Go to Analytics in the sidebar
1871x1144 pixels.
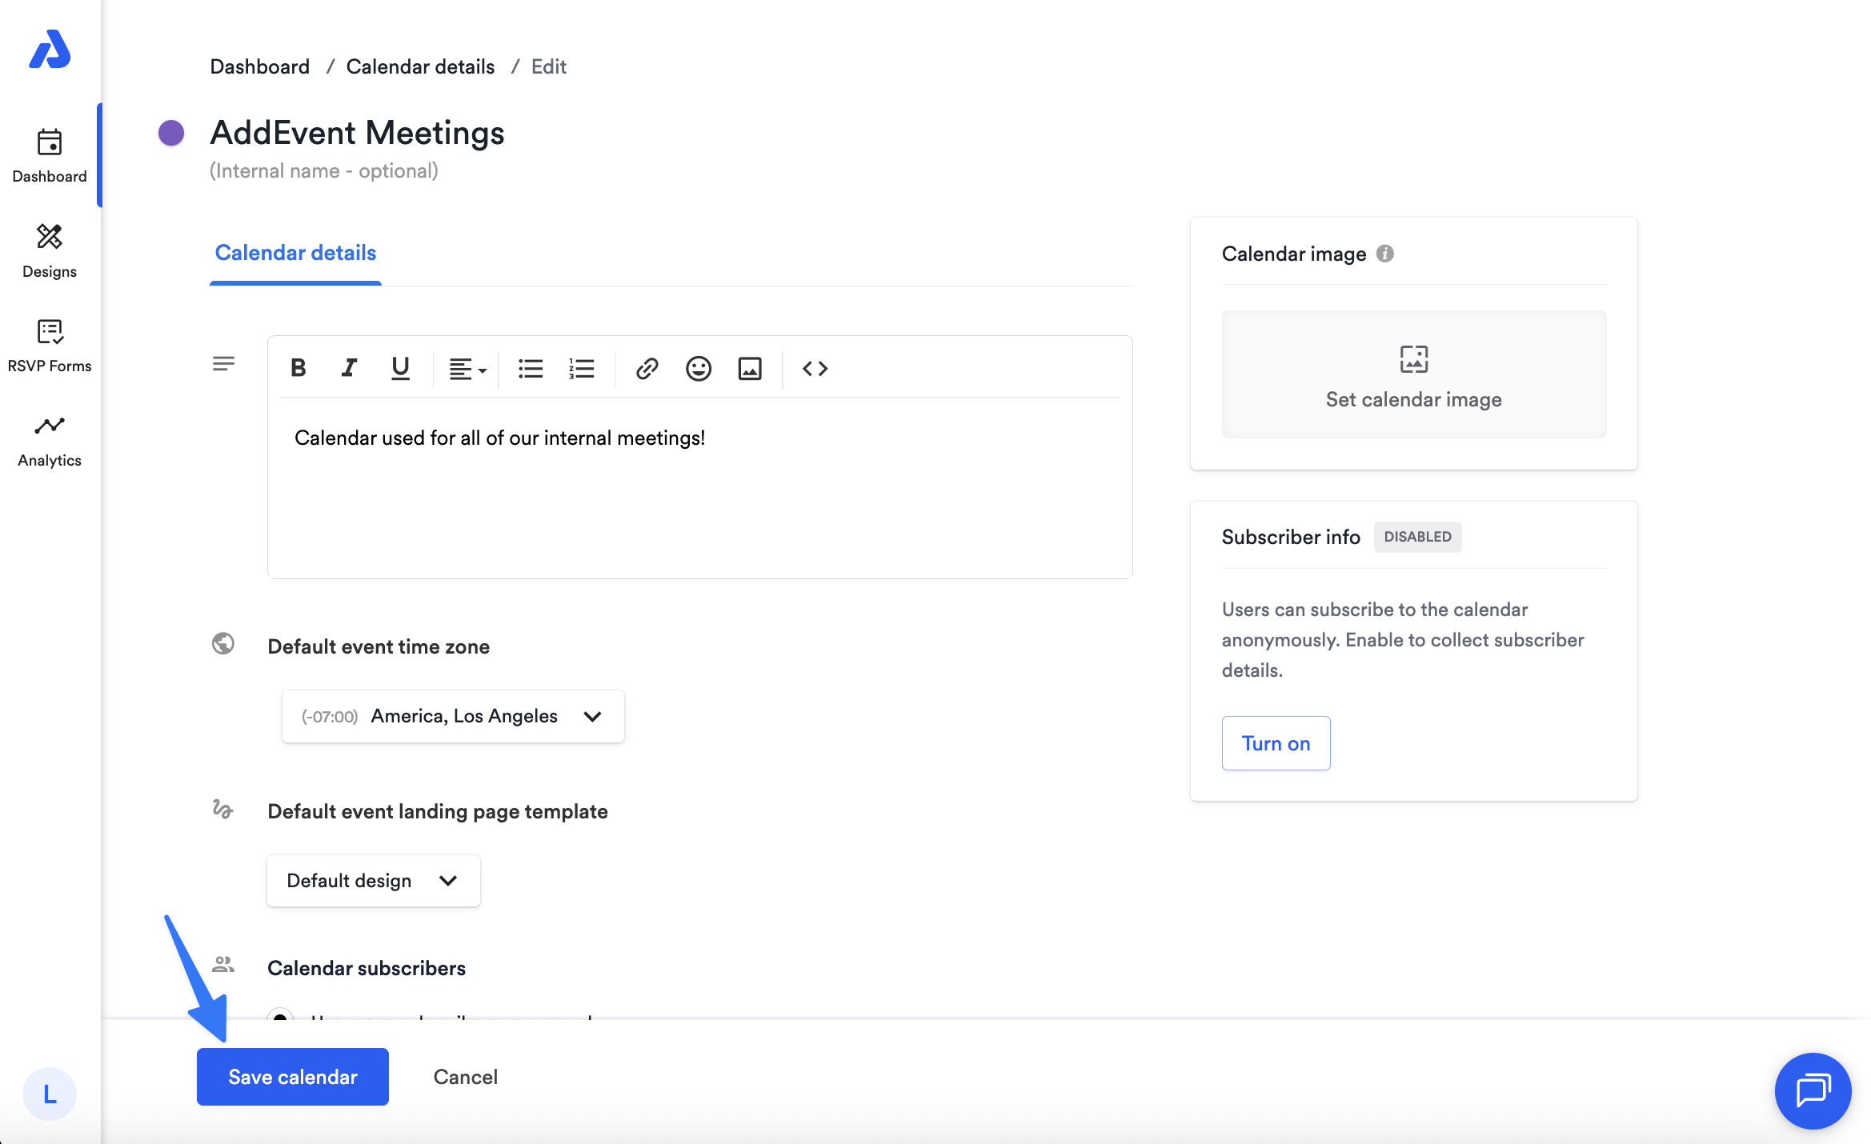(50, 440)
